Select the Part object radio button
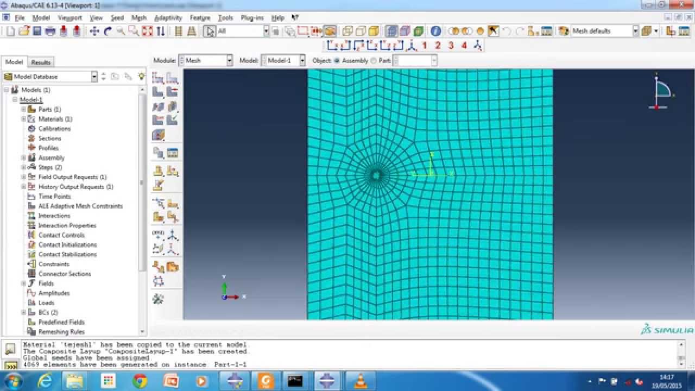695x391 pixels. click(374, 61)
